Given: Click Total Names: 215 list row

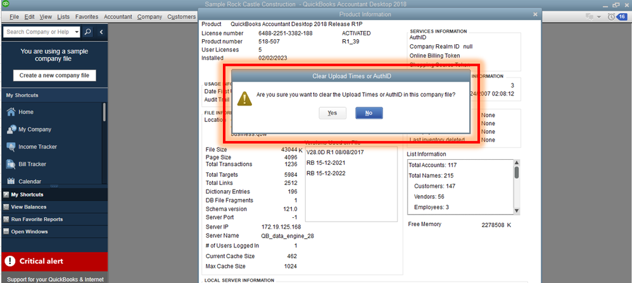Looking at the screenshot, I should click(x=431, y=176).
